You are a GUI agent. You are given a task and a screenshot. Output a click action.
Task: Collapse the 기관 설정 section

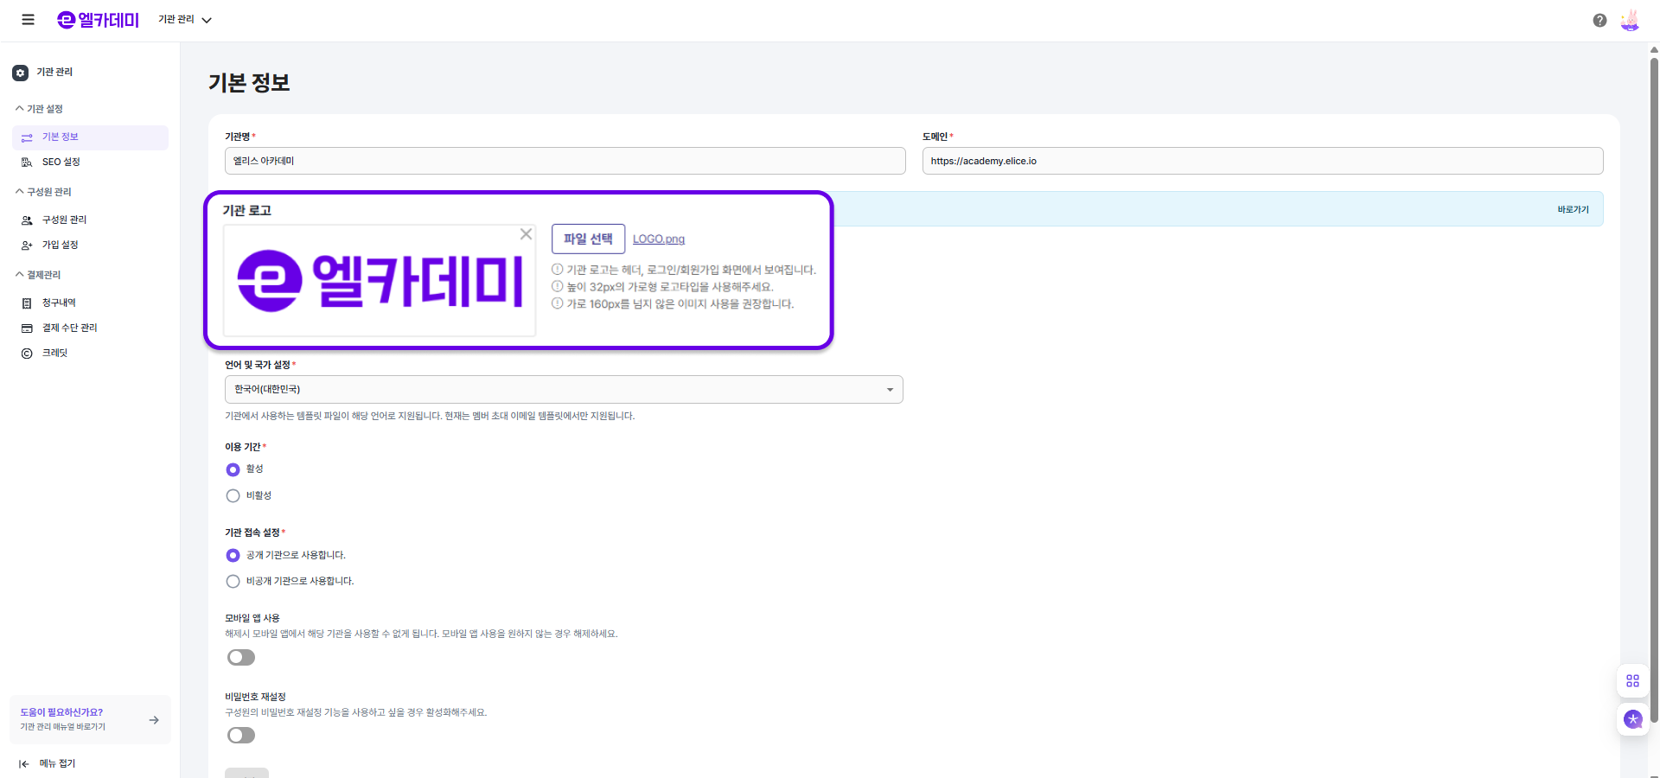[40, 109]
